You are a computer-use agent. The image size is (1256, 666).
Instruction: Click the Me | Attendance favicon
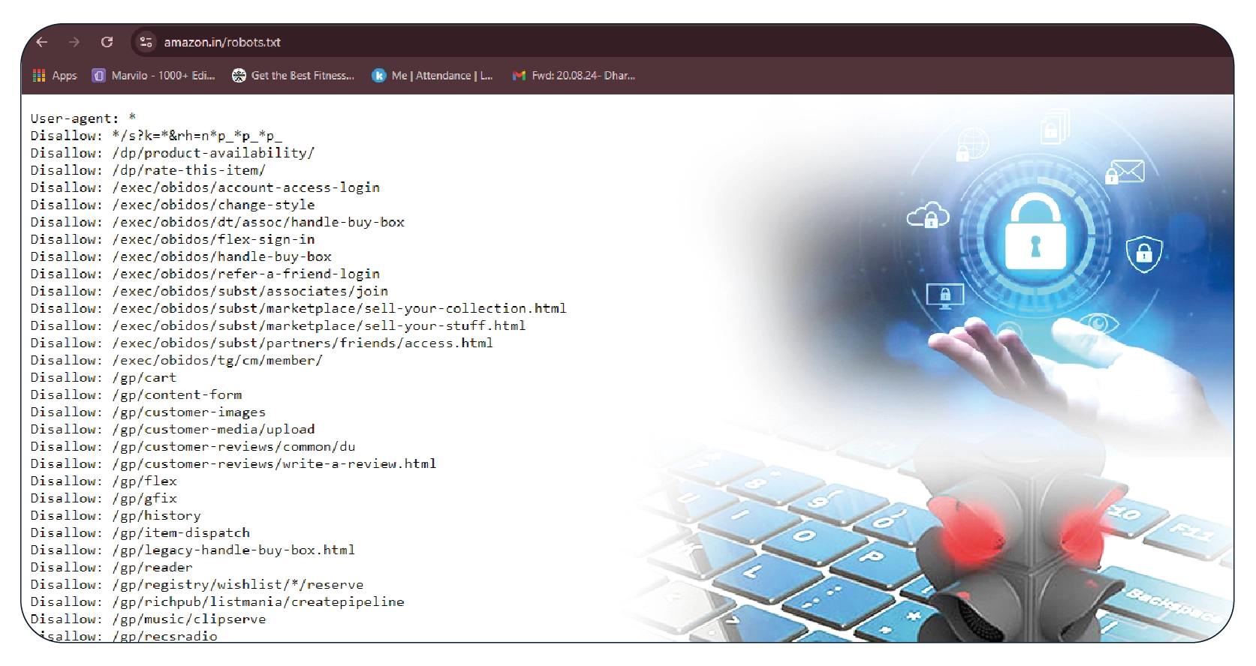(x=379, y=76)
